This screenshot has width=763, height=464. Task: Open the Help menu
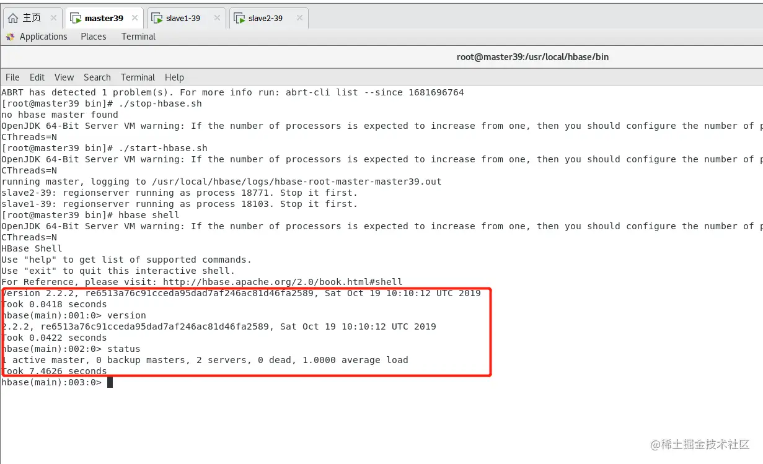174,77
